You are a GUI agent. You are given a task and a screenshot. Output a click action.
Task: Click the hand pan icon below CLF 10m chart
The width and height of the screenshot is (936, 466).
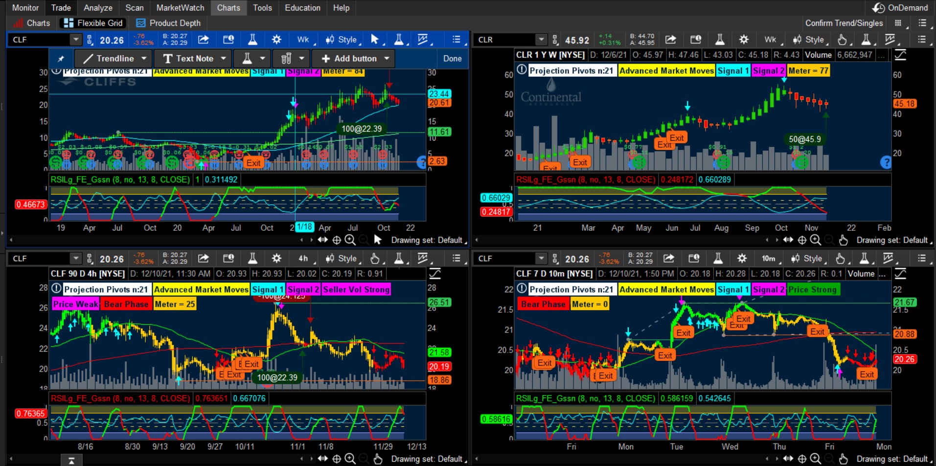843,459
